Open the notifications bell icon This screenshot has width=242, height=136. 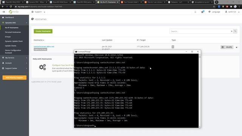(x=195, y=12)
